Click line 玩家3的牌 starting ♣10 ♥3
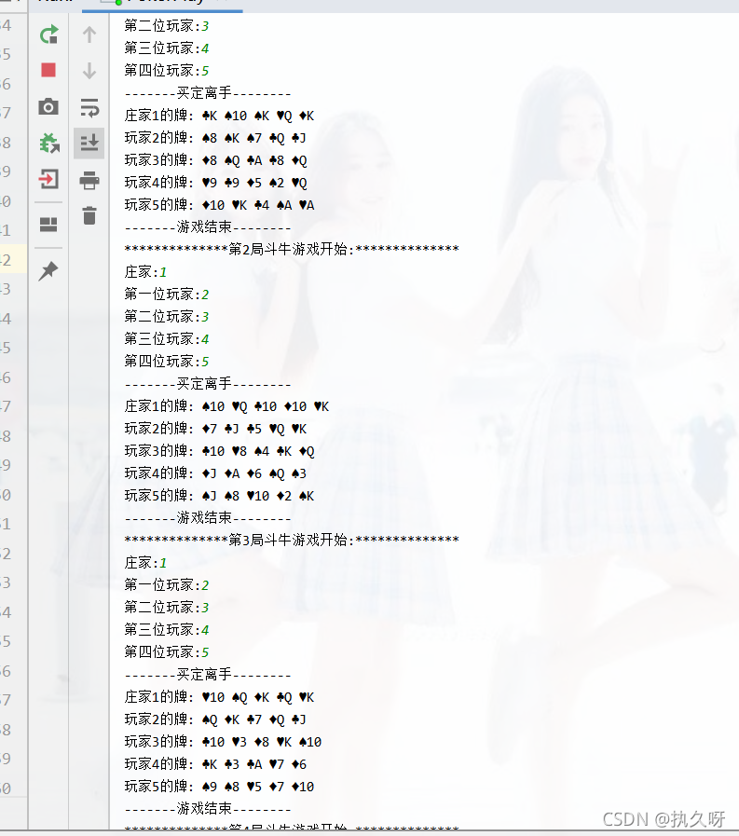 pyautogui.click(x=223, y=742)
